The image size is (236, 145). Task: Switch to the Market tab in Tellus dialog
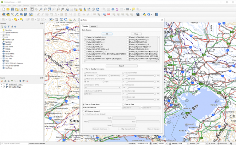93,26
